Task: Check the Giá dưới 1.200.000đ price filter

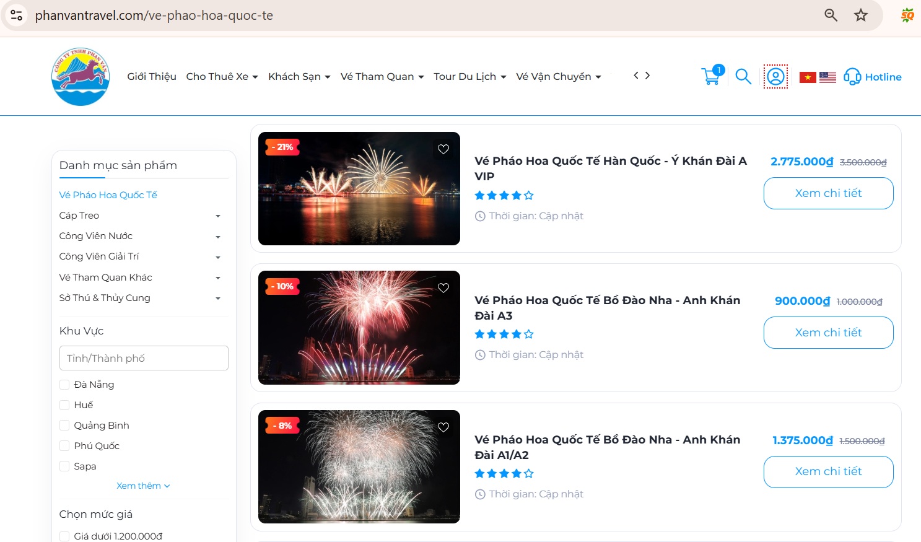Action: point(64,536)
